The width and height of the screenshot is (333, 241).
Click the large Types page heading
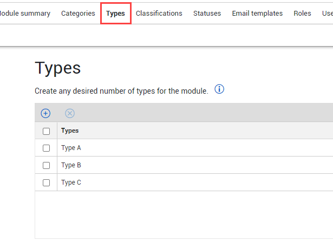[58, 68]
